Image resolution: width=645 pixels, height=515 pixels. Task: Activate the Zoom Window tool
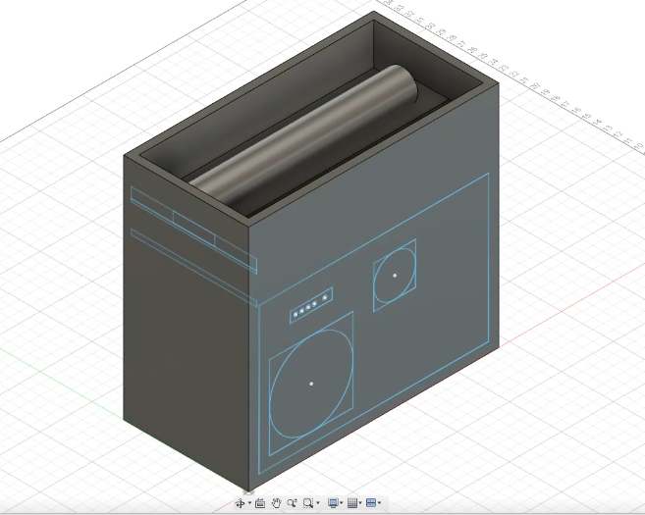point(308,503)
